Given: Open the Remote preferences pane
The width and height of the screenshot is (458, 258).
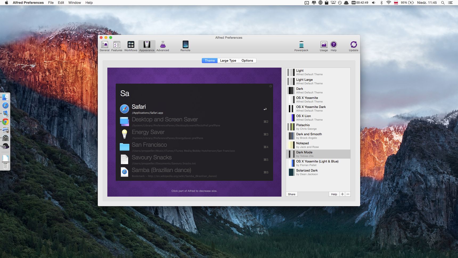Looking at the screenshot, I should 185,46.
